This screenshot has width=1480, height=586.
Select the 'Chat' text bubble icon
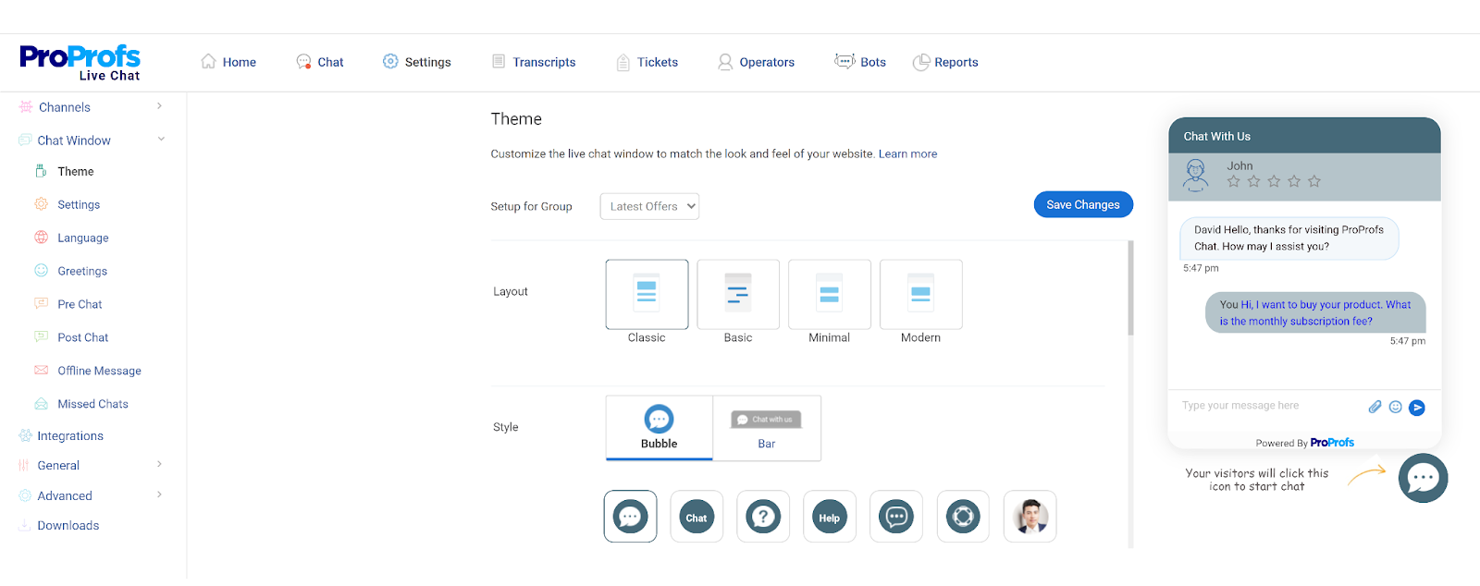click(697, 517)
